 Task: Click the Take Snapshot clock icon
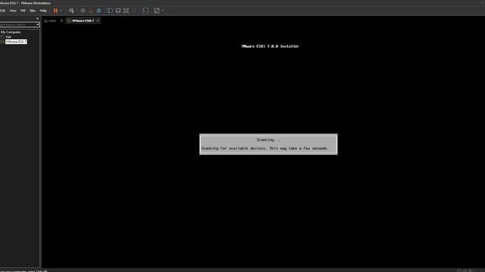[83, 11]
